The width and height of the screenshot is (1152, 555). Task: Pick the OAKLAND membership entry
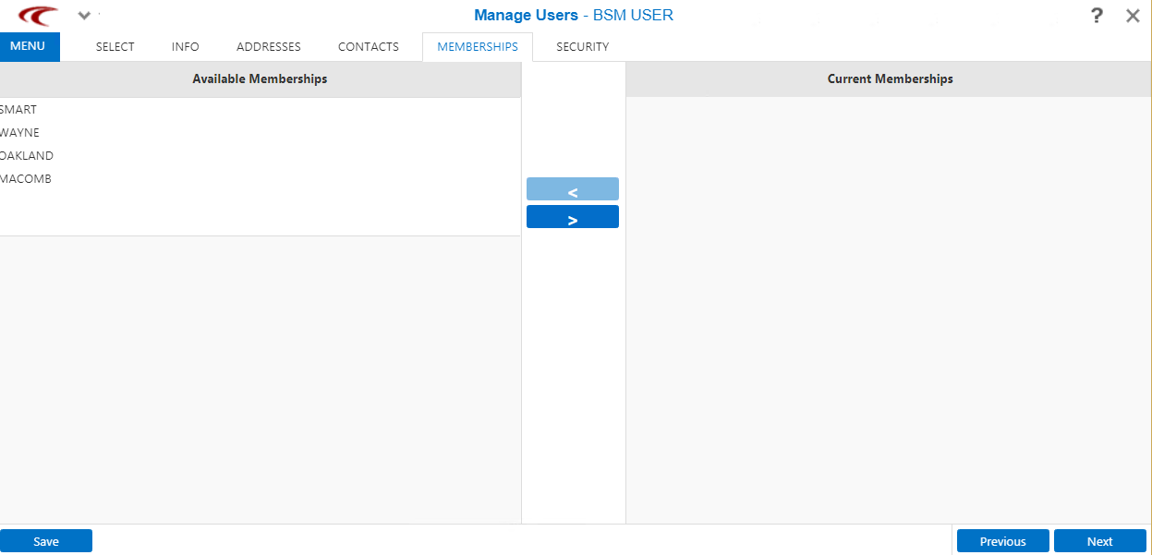(27, 156)
